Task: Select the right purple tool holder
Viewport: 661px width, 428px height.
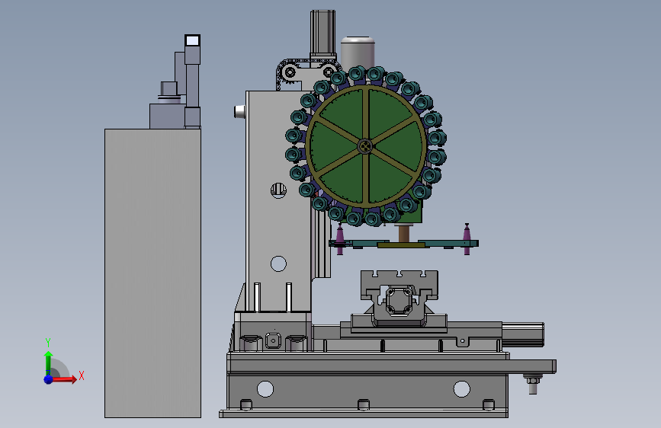Action: click(x=467, y=239)
